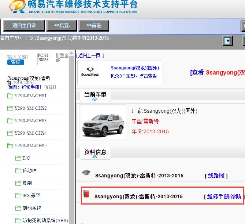Select the 资料信息 tab header
Image resolution: width=245 pixels, height=224 pixels.
pos(95,153)
